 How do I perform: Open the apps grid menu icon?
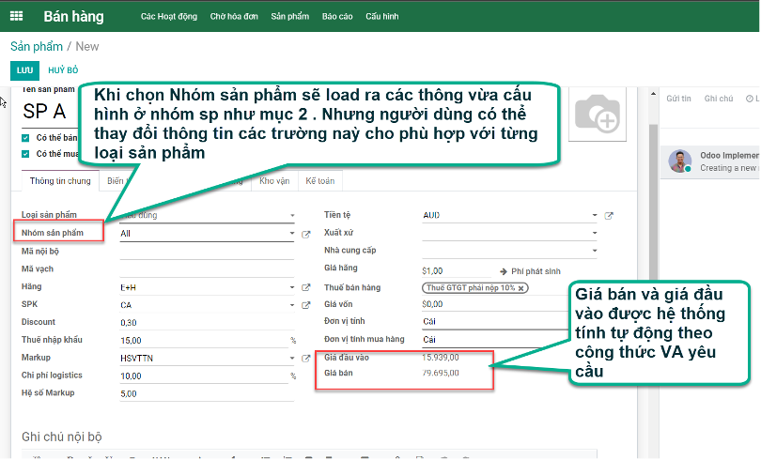[16, 16]
